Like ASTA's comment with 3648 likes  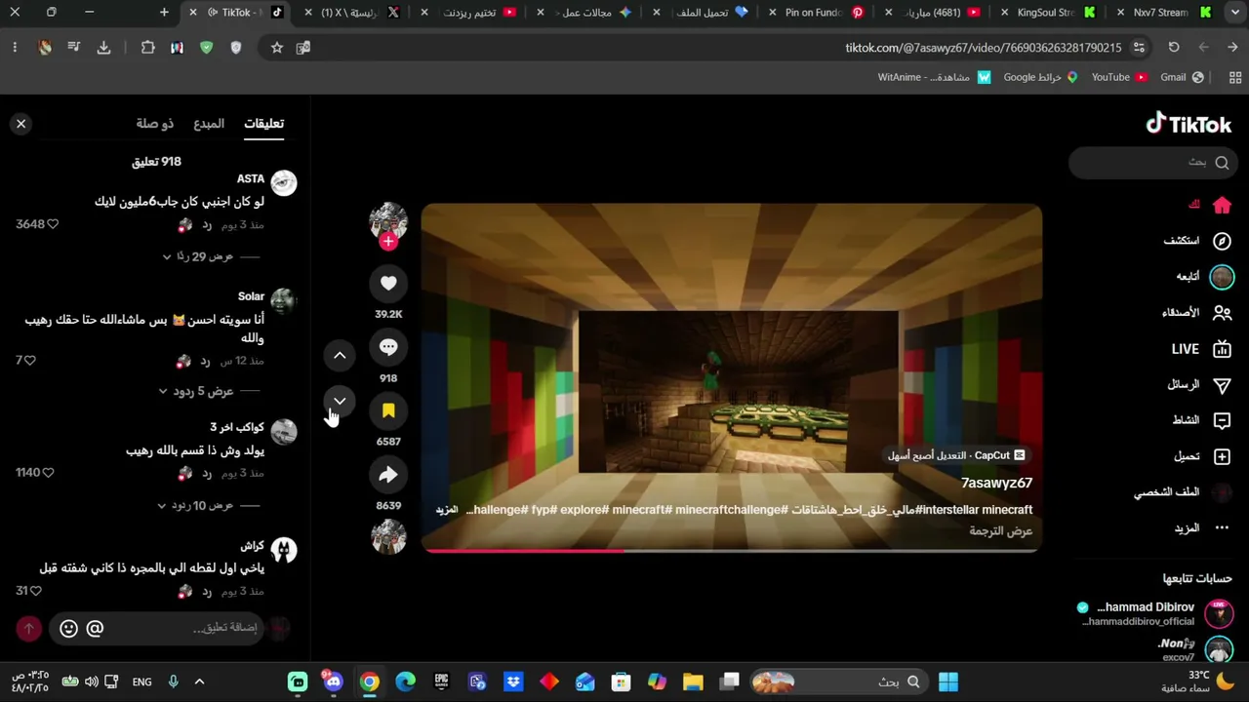coord(53,224)
